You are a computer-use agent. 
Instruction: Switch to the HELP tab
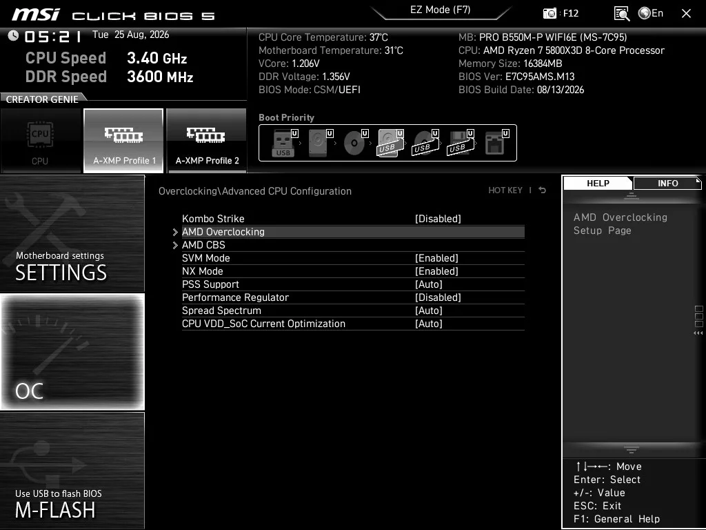(598, 183)
